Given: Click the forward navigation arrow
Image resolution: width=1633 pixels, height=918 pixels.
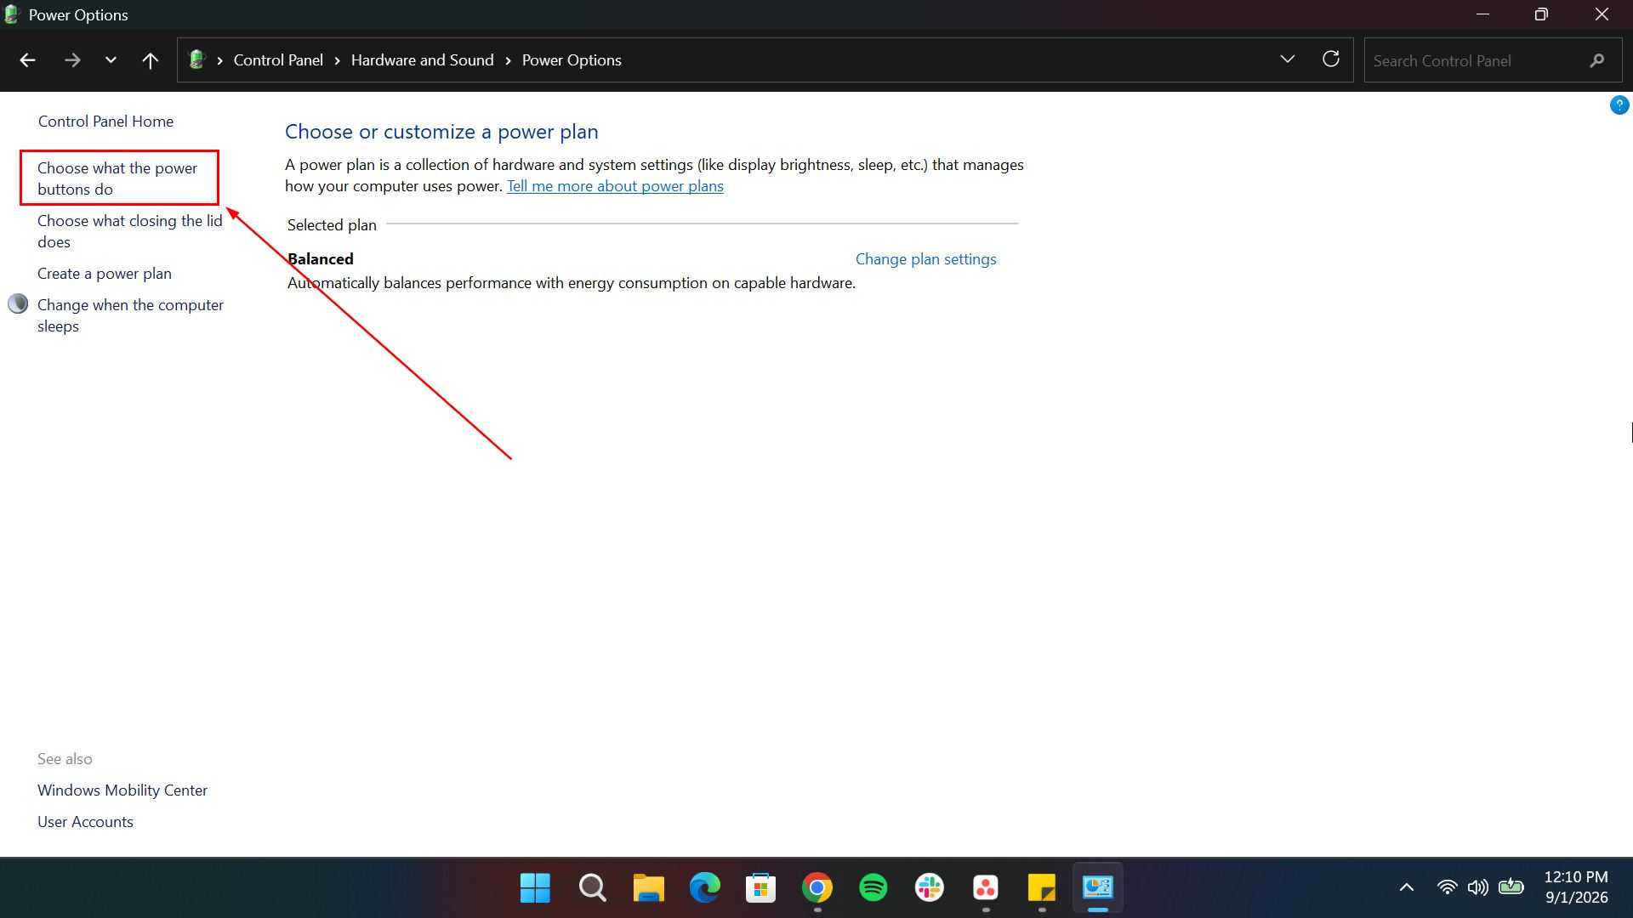Looking at the screenshot, I should (x=72, y=60).
